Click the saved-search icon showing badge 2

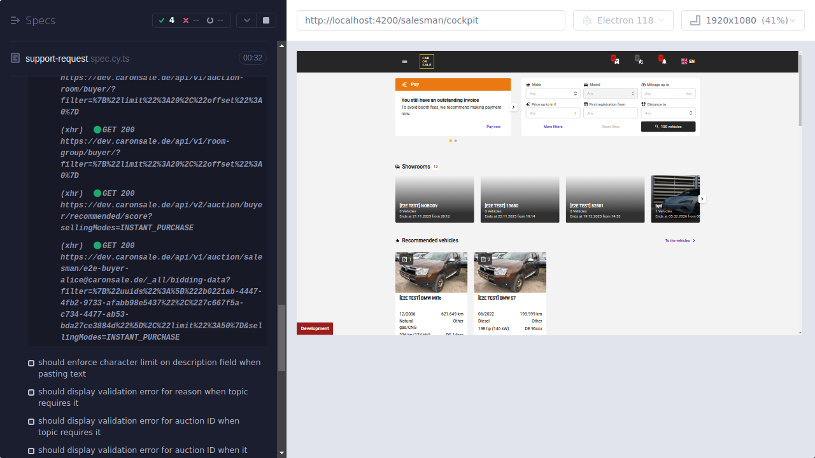tap(639, 61)
